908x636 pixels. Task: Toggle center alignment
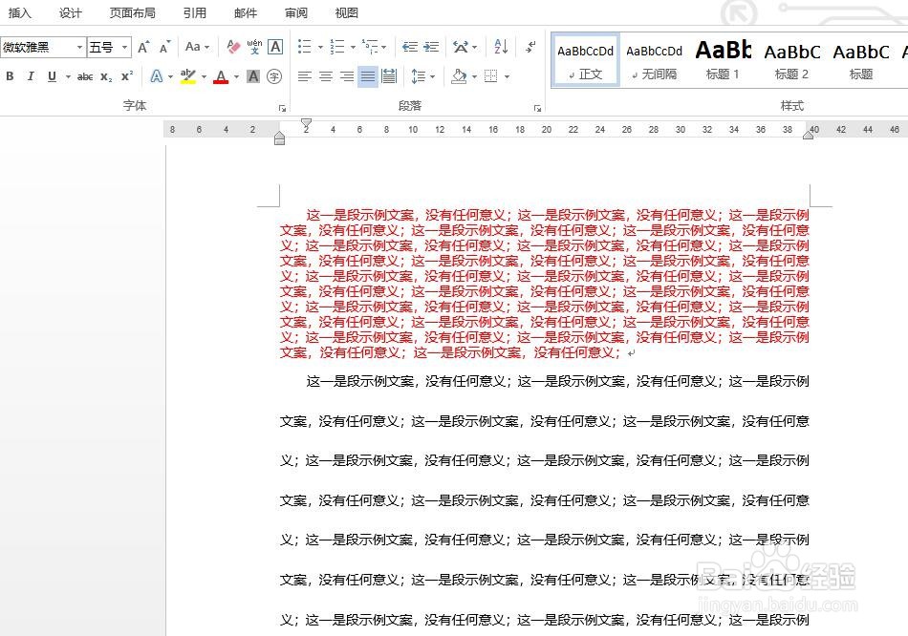tap(326, 76)
